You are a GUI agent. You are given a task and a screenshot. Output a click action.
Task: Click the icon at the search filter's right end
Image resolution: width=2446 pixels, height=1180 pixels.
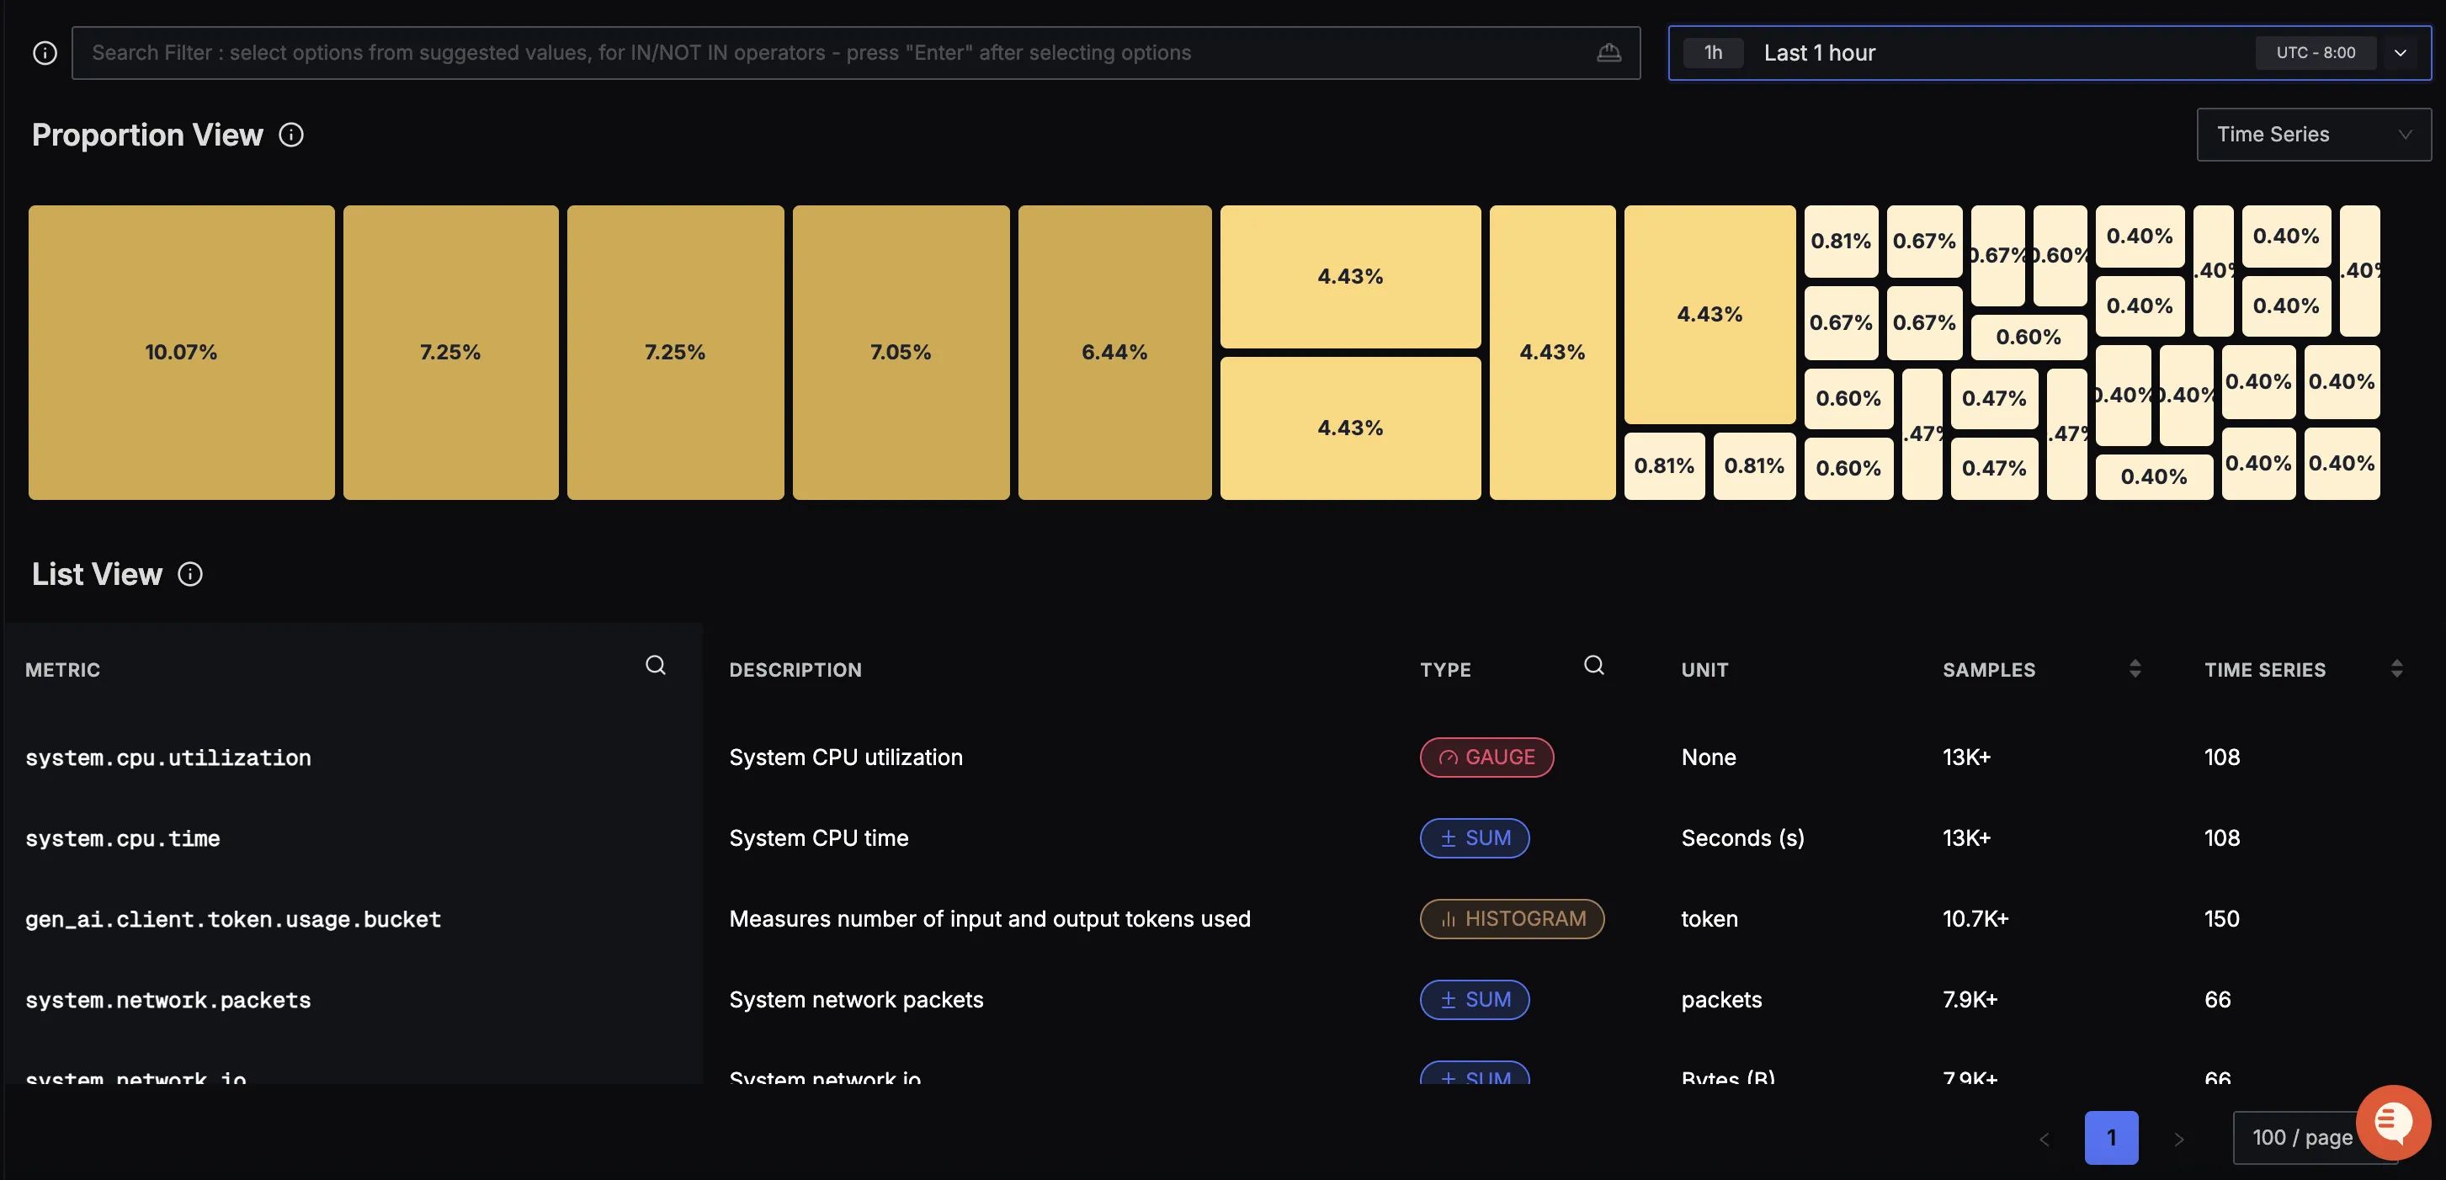tap(1609, 53)
